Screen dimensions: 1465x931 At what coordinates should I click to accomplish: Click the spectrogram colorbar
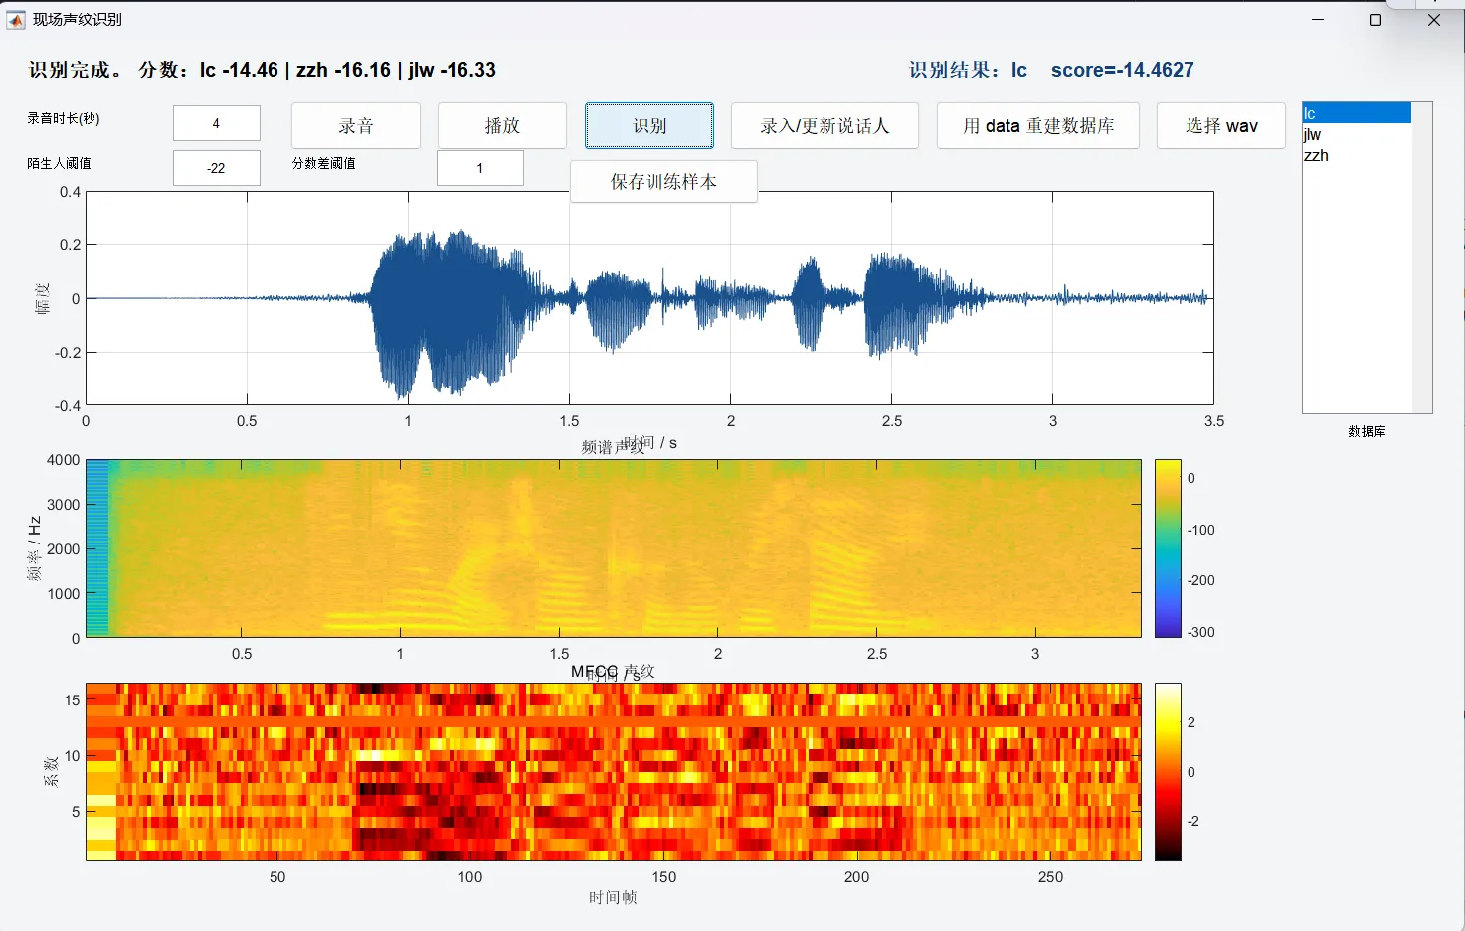[x=1168, y=548]
